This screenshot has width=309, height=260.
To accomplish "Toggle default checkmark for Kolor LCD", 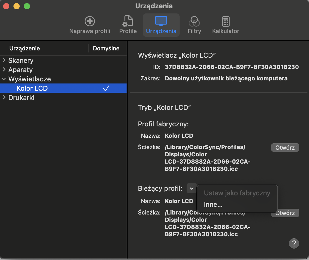I will click(x=106, y=88).
